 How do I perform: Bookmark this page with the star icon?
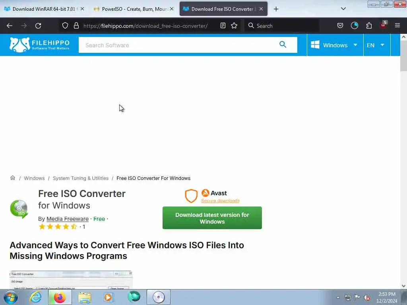pos(234,25)
